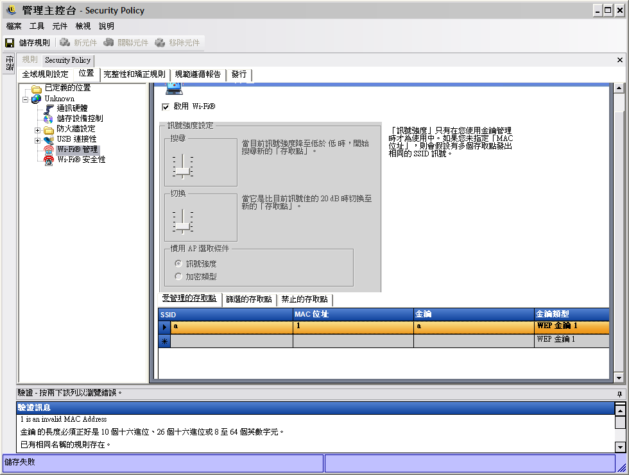Open the 禁止的存取點 tab
The height and width of the screenshot is (475, 629).
(304, 299)
